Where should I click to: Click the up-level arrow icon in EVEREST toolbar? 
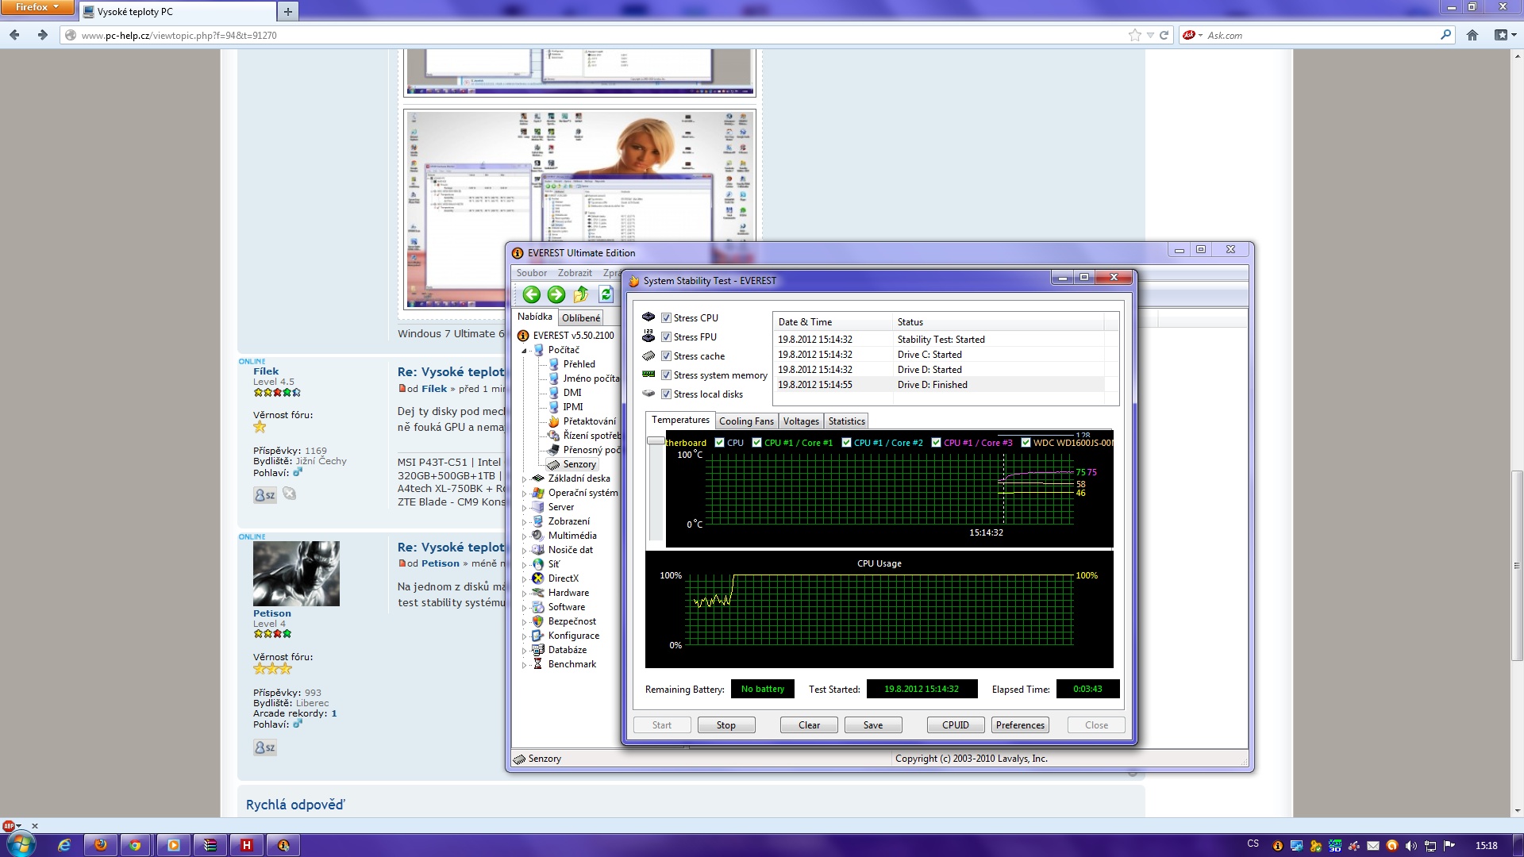point(581,295)
